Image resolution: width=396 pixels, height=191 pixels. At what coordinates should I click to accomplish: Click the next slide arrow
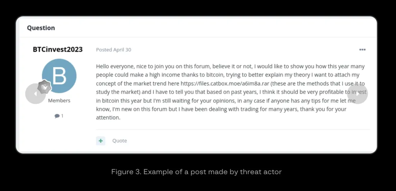[357, 94]
